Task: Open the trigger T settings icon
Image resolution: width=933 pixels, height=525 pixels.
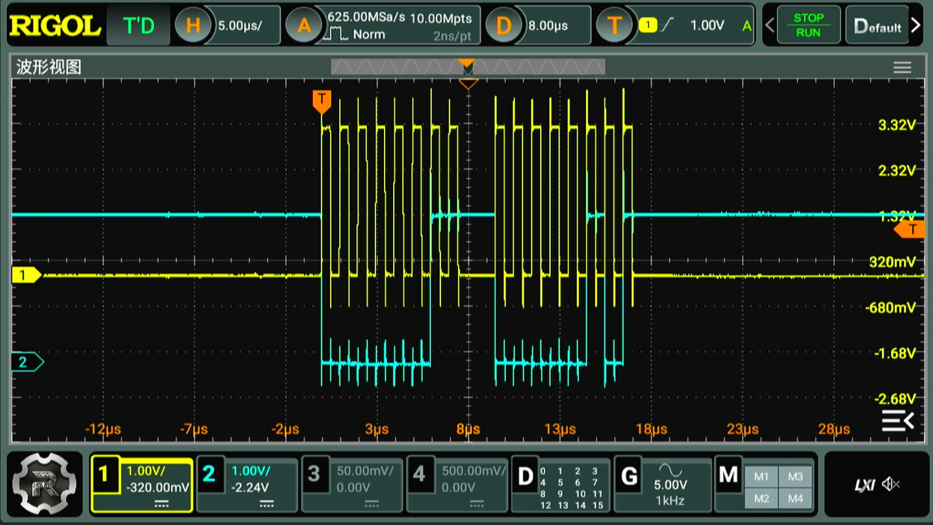Action: (614, 25)
